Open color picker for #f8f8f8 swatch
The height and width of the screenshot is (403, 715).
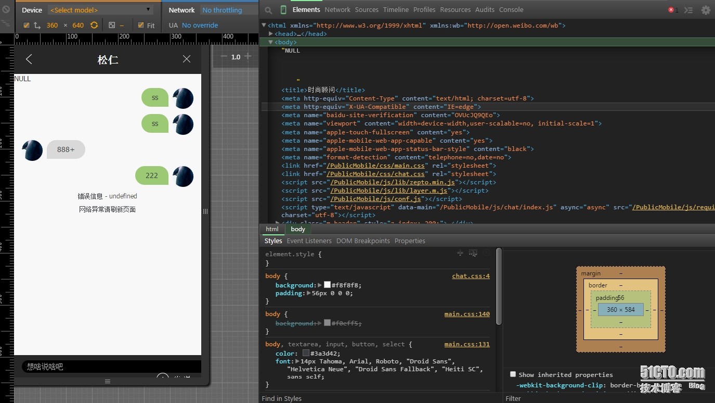(x=327, y=285)
